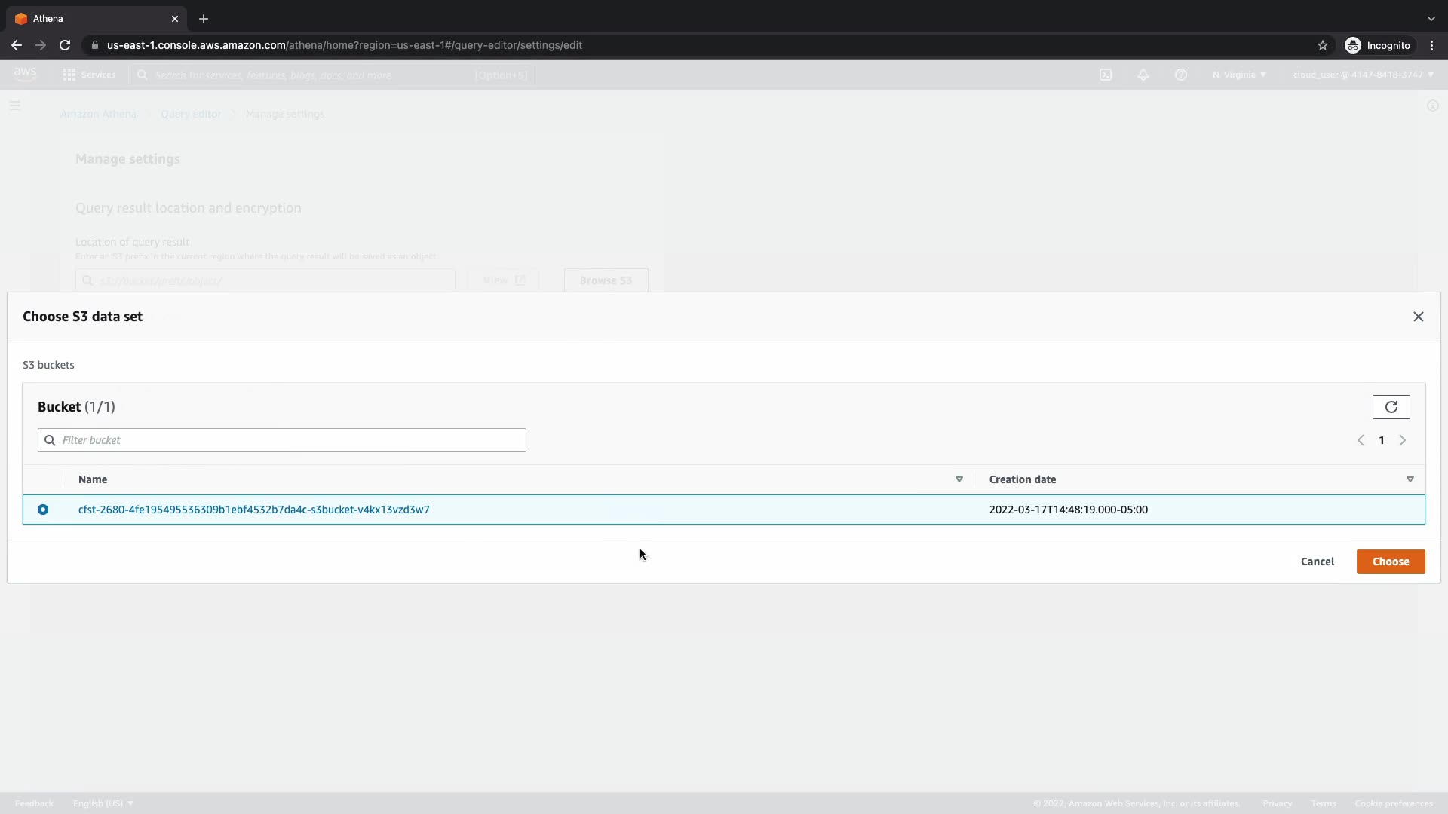Reload the browser page
1448x814 pixels.
point(65,45)
